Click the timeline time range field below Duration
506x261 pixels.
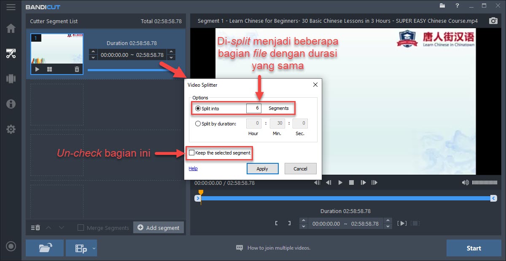point(345,224)
